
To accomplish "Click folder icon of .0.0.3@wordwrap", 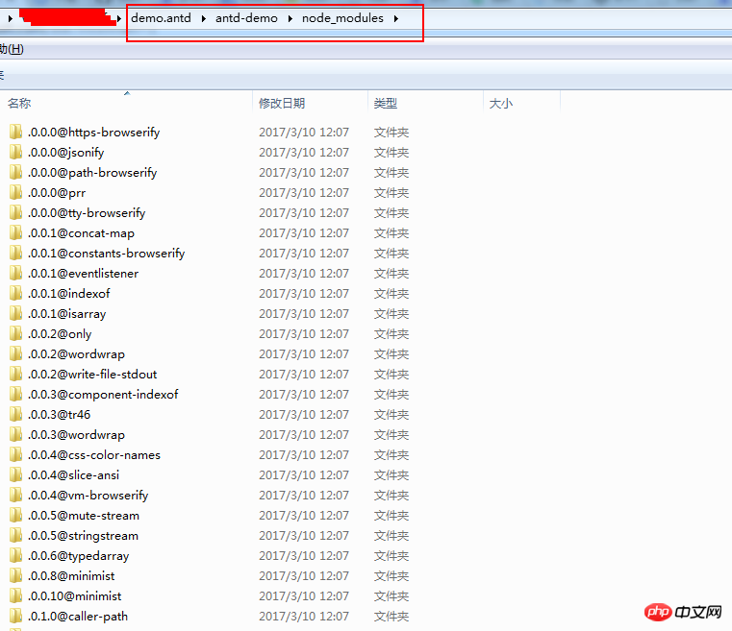I will click(15, 434).
